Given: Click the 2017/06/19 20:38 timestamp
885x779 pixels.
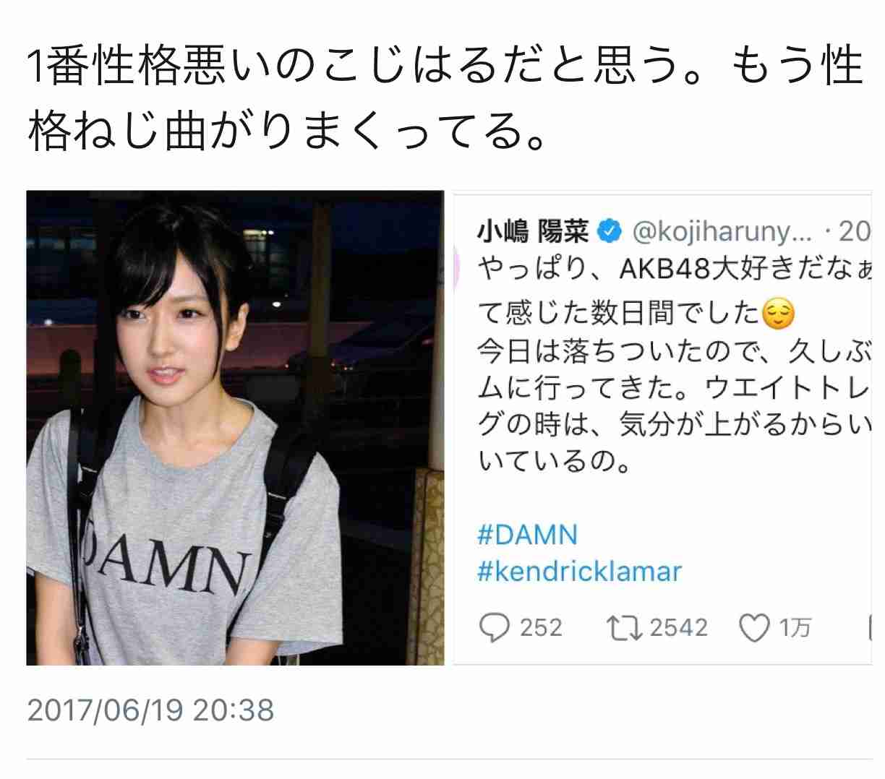Looking at the screenshot, I should click(x=150, y=710).
